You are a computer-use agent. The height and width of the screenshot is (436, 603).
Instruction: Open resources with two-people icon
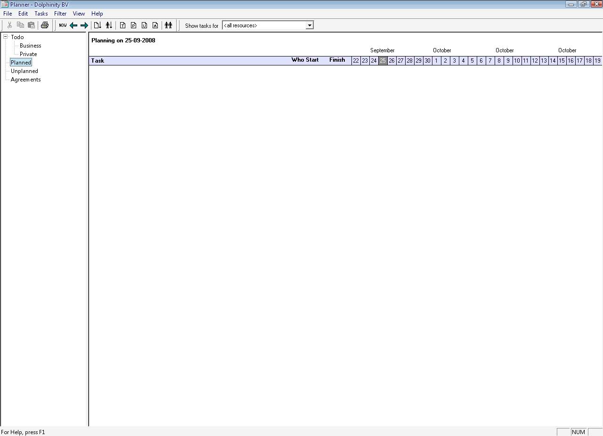[x=168, y=25]
